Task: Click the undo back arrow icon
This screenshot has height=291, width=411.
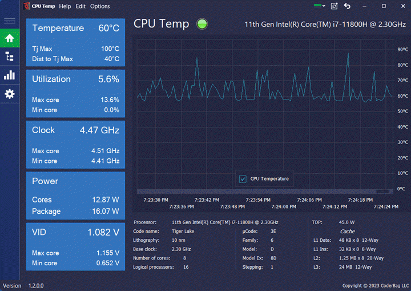Action: coord(347,6)
